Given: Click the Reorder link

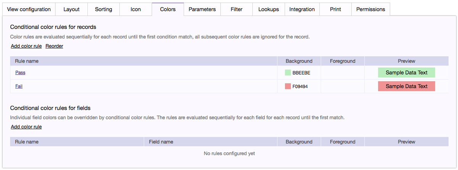Looking at the screenshot, I should [54, 46].
